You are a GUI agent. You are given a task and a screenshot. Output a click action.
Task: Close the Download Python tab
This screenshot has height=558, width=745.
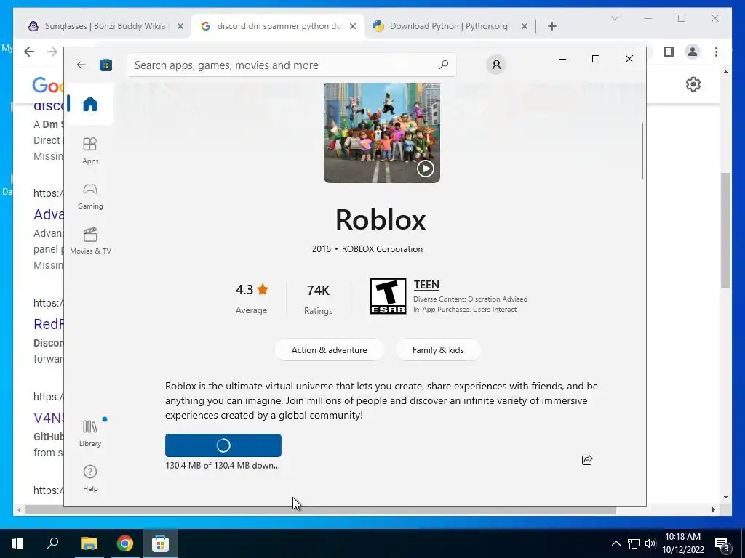pyautogui.click(x=524, y=26)
